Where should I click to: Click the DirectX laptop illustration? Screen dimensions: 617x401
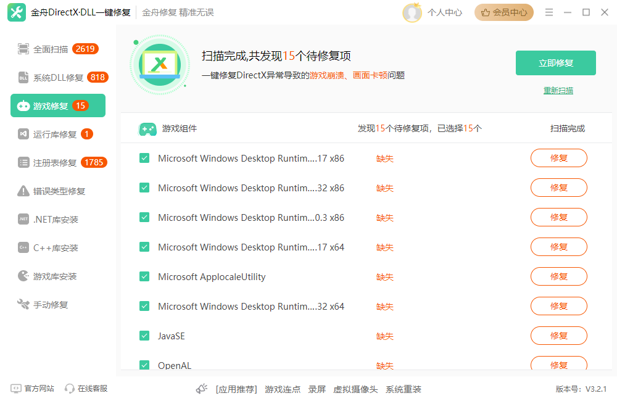160,65
